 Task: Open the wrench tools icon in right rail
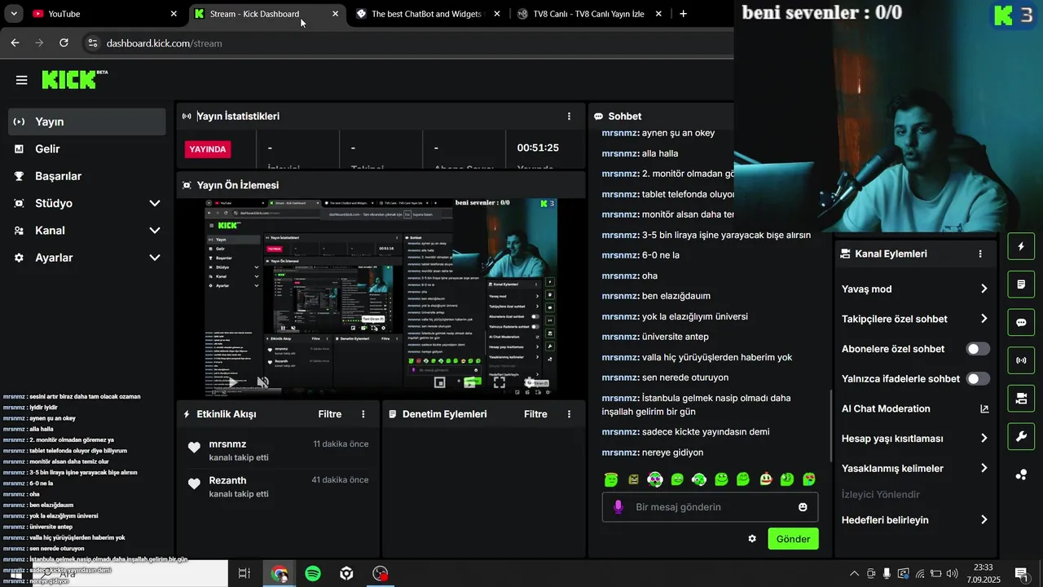coord(1021,436)
